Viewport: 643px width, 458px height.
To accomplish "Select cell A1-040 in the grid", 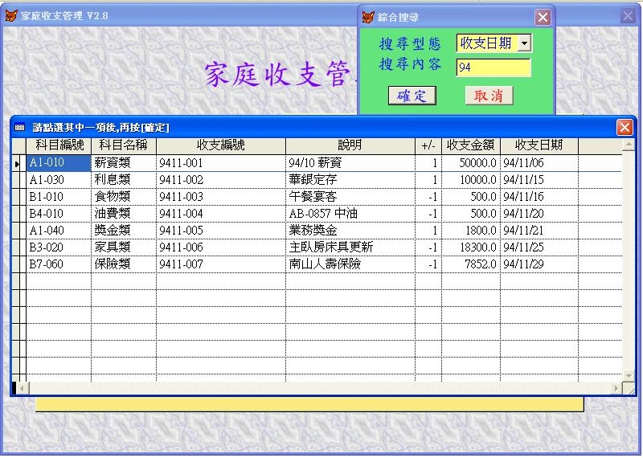I will [59, 231].
